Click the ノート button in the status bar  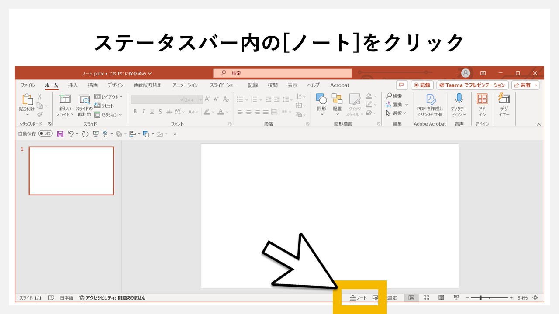[358, 297]
